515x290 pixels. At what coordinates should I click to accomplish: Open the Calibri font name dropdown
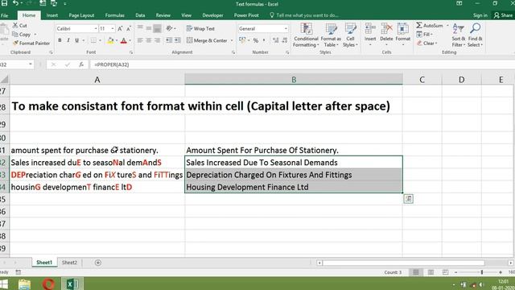click(x=96, y=29)
